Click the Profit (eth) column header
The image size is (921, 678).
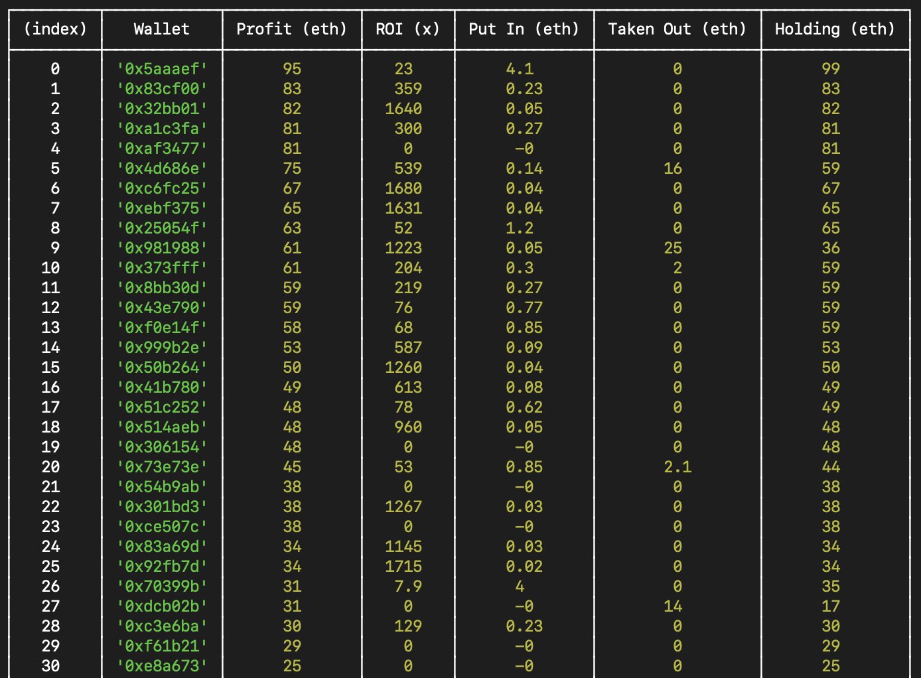291,29
